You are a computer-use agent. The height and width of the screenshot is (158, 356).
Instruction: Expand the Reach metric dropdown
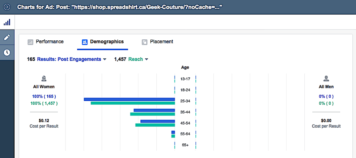[x=138, y=60]
